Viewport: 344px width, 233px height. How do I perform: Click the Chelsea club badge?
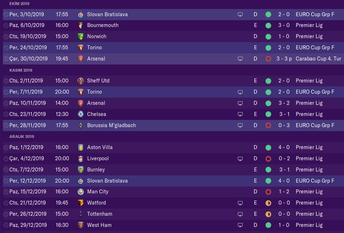(x=81, y=114)
